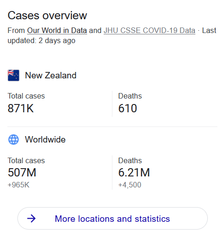Click the Cases overview heading

[x=47, y=16]
